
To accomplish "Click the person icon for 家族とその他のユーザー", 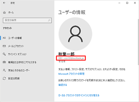I will click(x=4, y=70).
